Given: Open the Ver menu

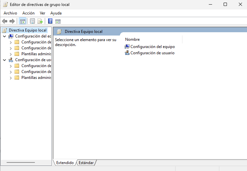Looking at the screenshot, I should coord(42,13).
